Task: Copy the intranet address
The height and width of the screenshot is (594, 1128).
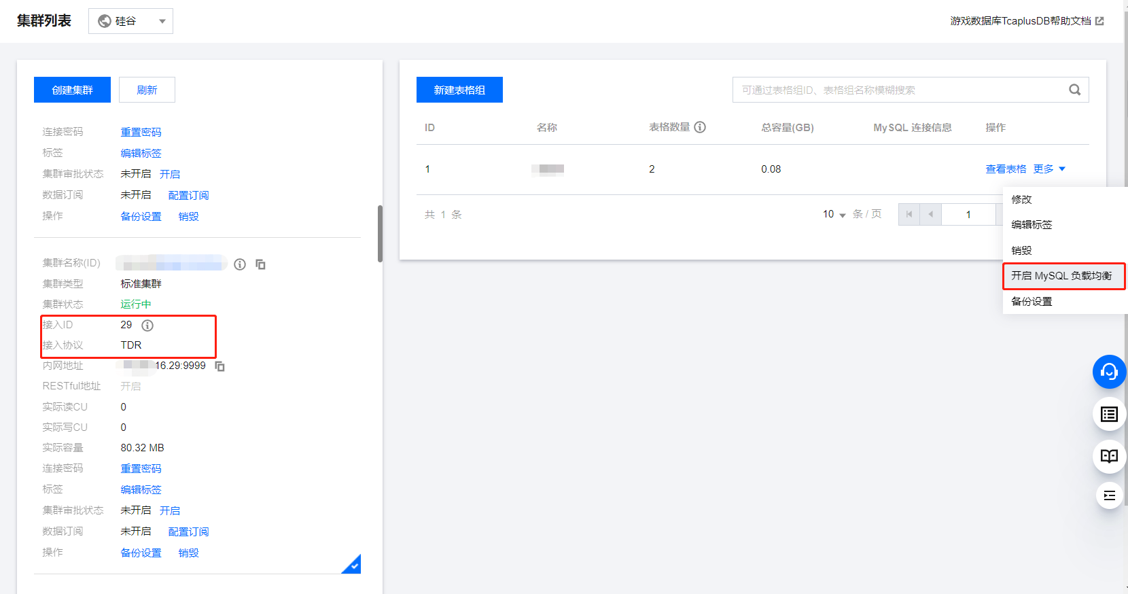Action: coord(219,366)
